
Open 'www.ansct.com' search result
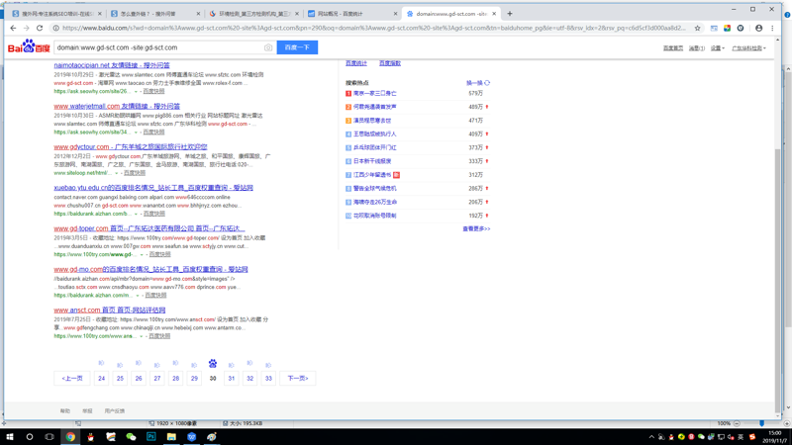(110, 311)
